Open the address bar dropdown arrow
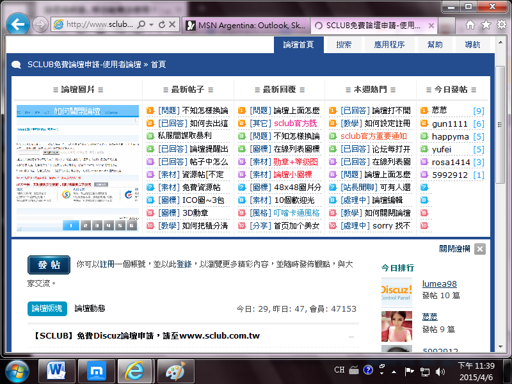The width and height of the screenshot is (512, 384). tap(151, 24)
